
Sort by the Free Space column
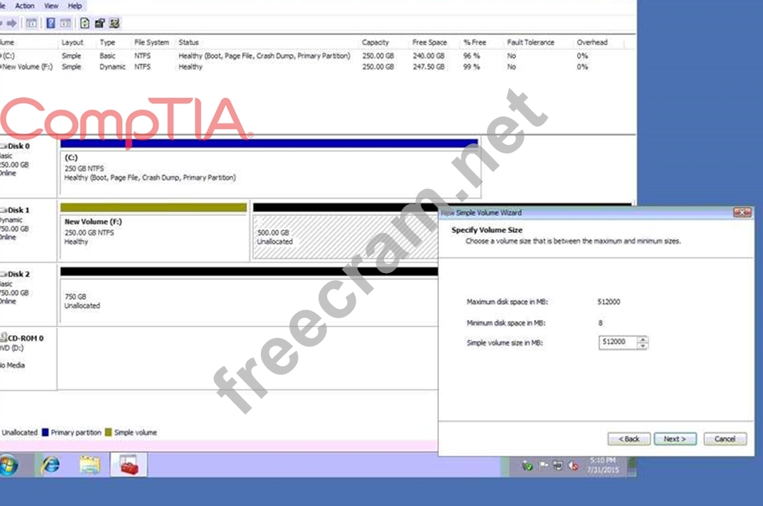(x=429, y=42)
